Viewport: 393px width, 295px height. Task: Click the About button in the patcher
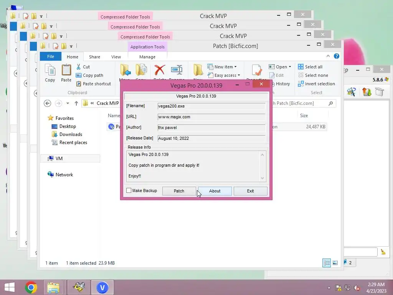215,191
